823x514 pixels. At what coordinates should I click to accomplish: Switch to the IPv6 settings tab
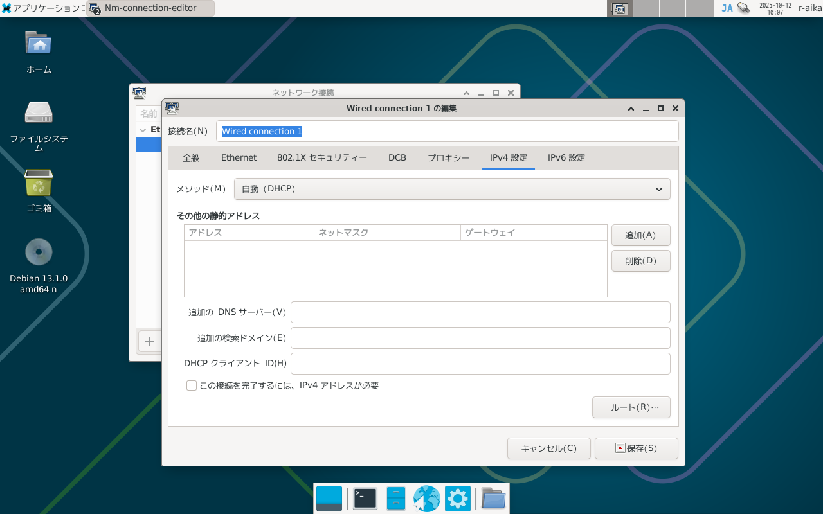click(x=566, y=158)
